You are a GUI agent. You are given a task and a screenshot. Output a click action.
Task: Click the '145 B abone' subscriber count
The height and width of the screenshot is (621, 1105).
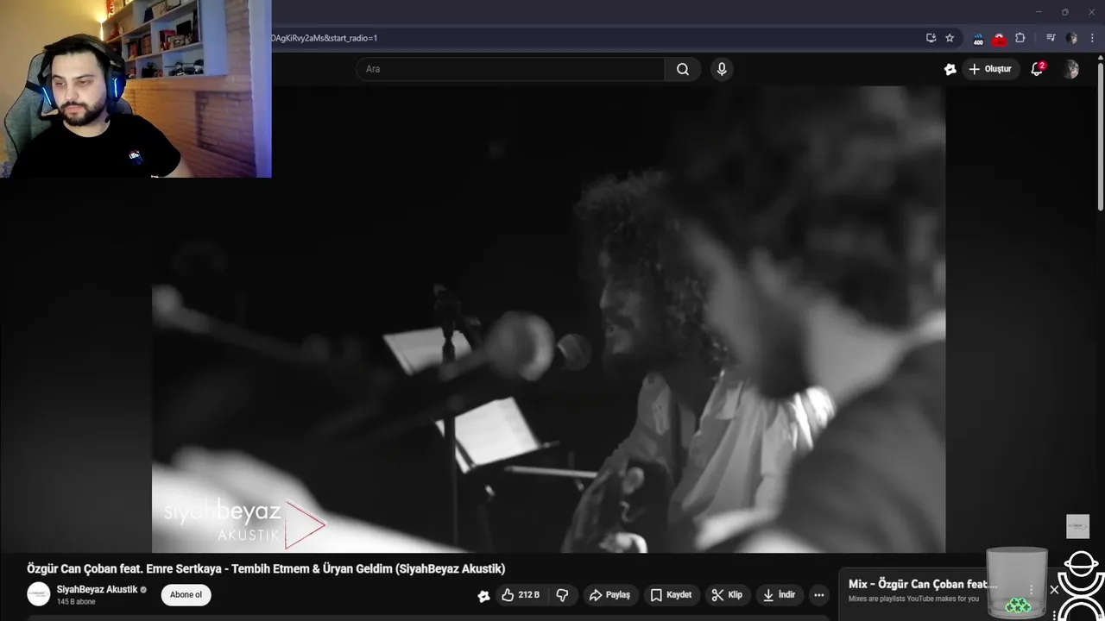[76, 602]
